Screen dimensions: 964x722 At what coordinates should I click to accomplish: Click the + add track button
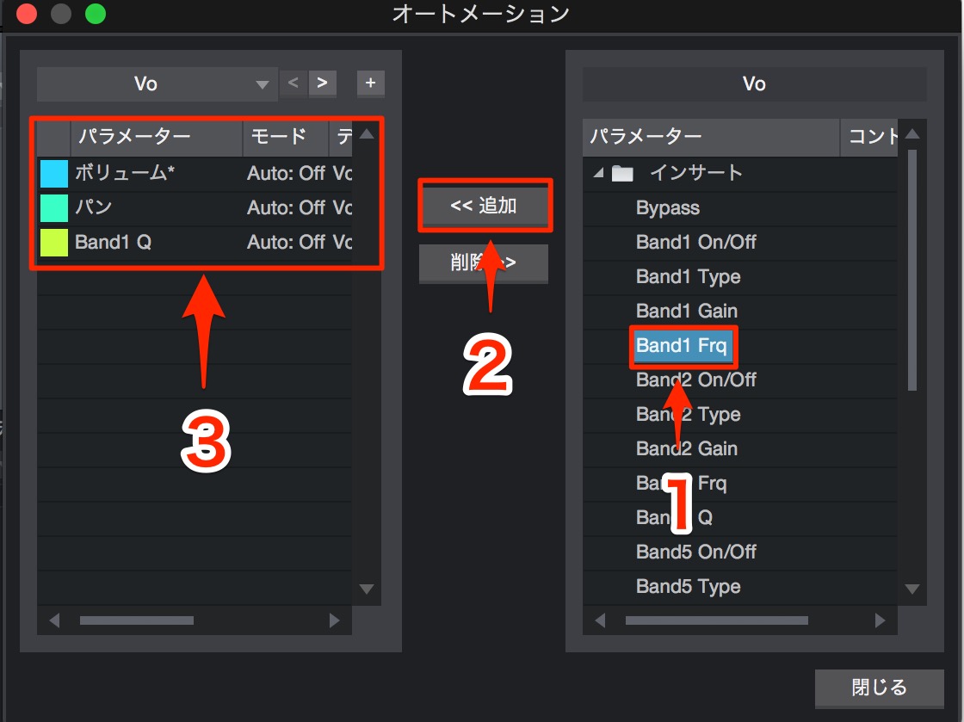371,83
